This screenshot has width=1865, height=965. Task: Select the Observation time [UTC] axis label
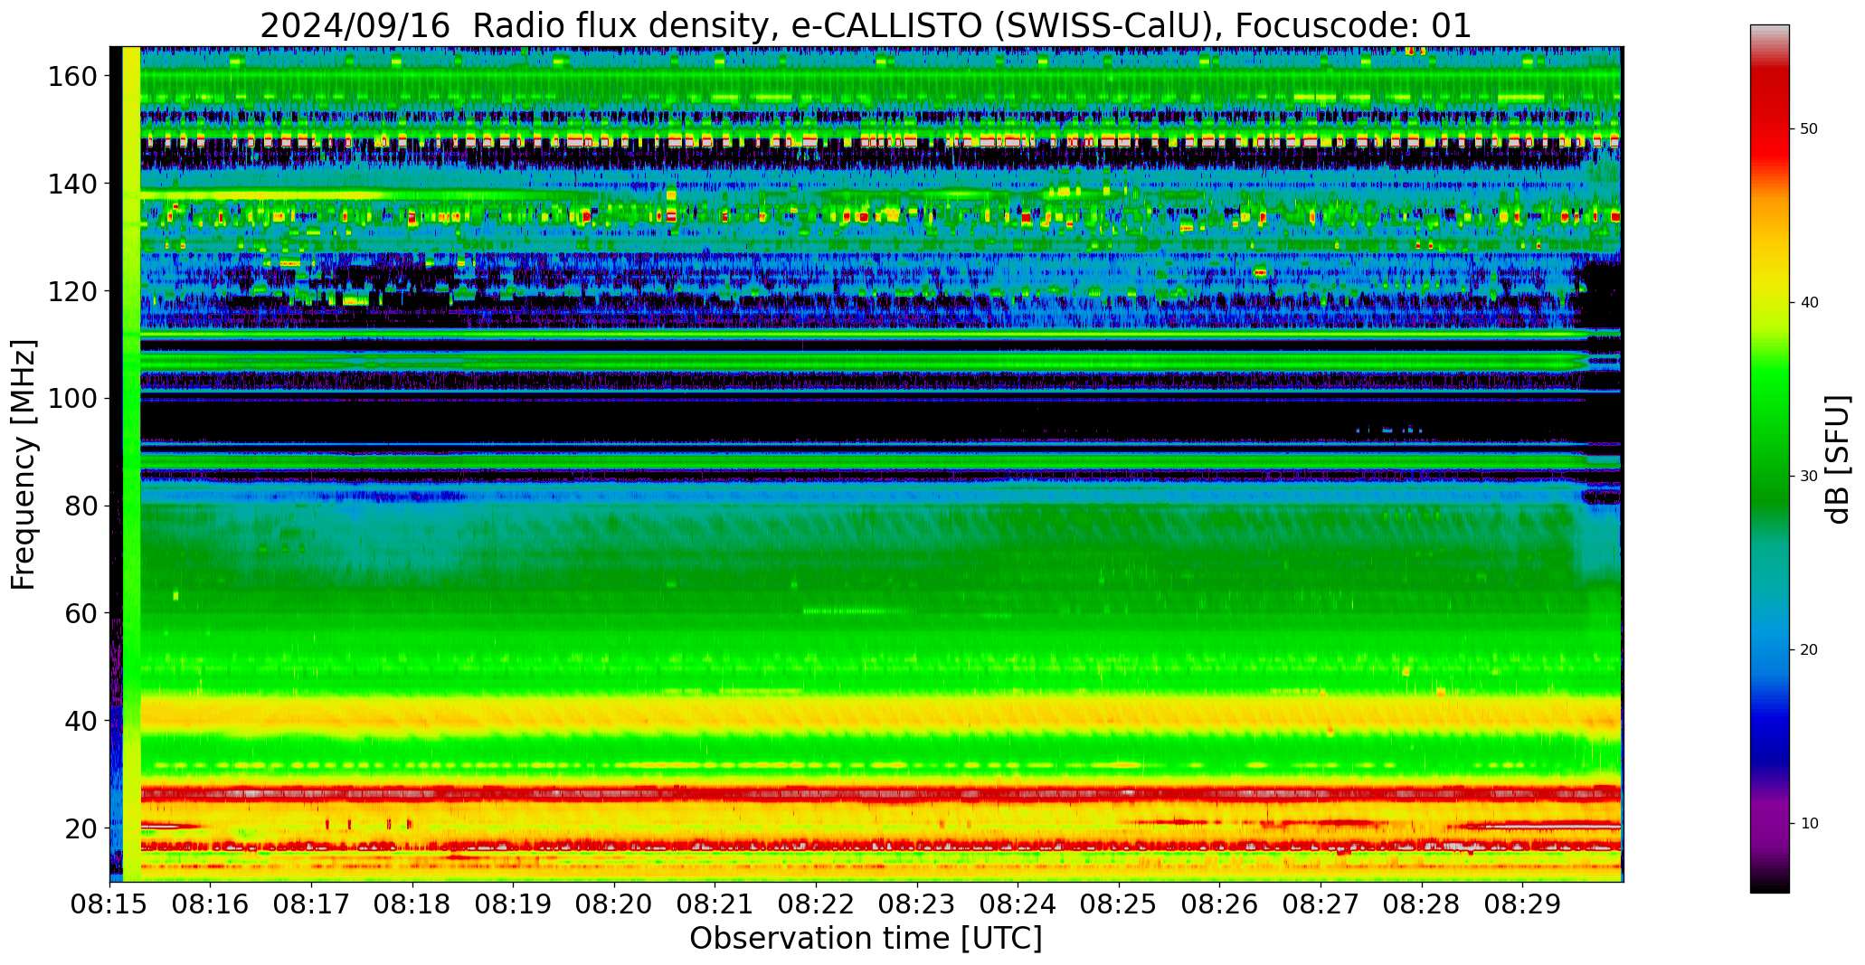tap(866, 938)
